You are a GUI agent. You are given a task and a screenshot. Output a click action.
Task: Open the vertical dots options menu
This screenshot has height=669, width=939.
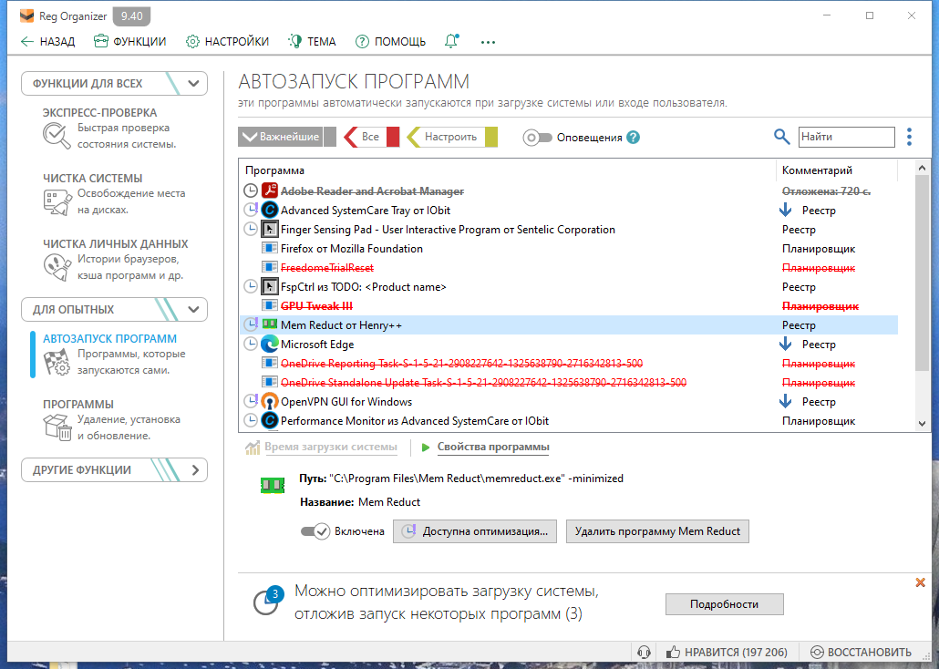point(909,137)
